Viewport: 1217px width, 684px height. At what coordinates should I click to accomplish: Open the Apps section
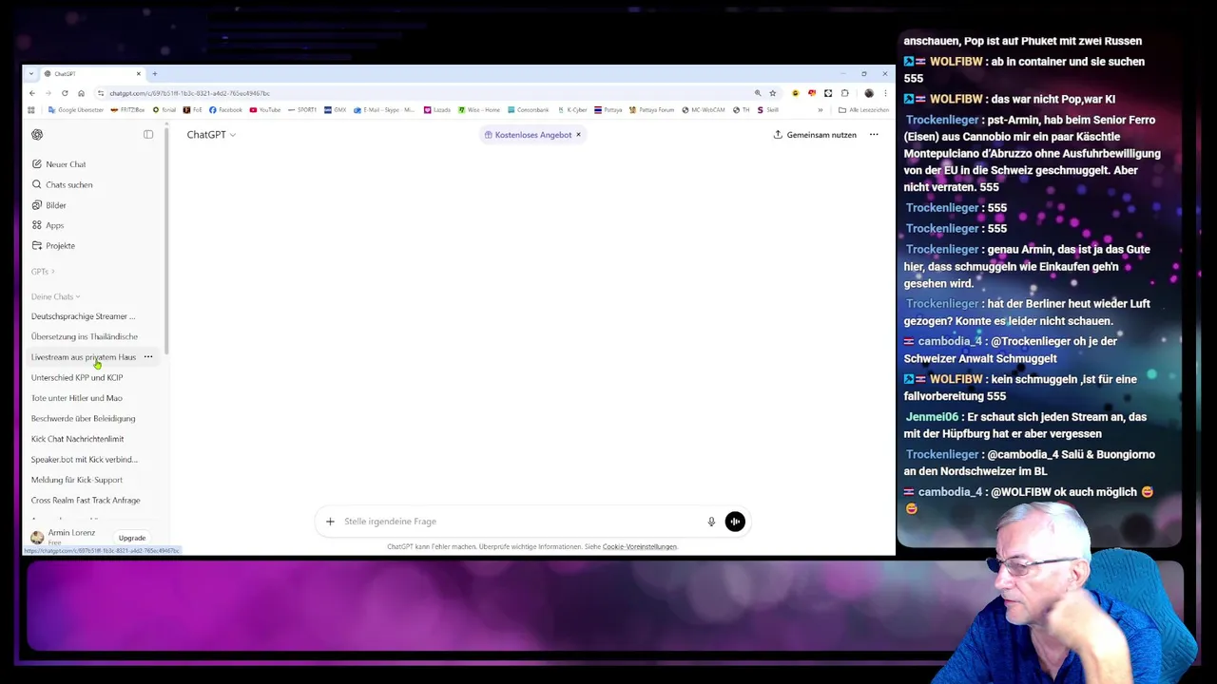[x=48, y=225]
